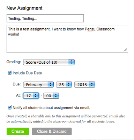This screenshot has width=134, height=140.
Task: Click the day dropdown stepper arrows
Action: (69, 85)
